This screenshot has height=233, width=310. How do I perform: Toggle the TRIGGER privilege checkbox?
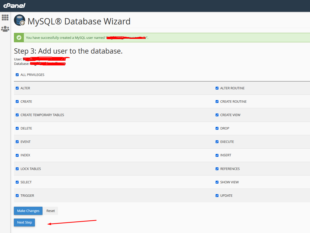(17, 196)
